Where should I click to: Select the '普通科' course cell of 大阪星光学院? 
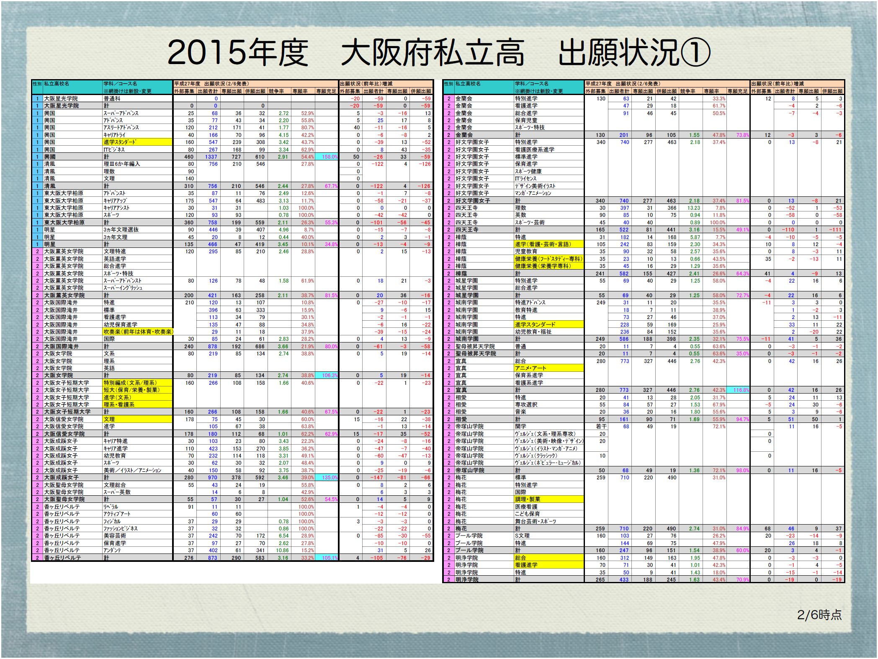click(x=138, y=98)
